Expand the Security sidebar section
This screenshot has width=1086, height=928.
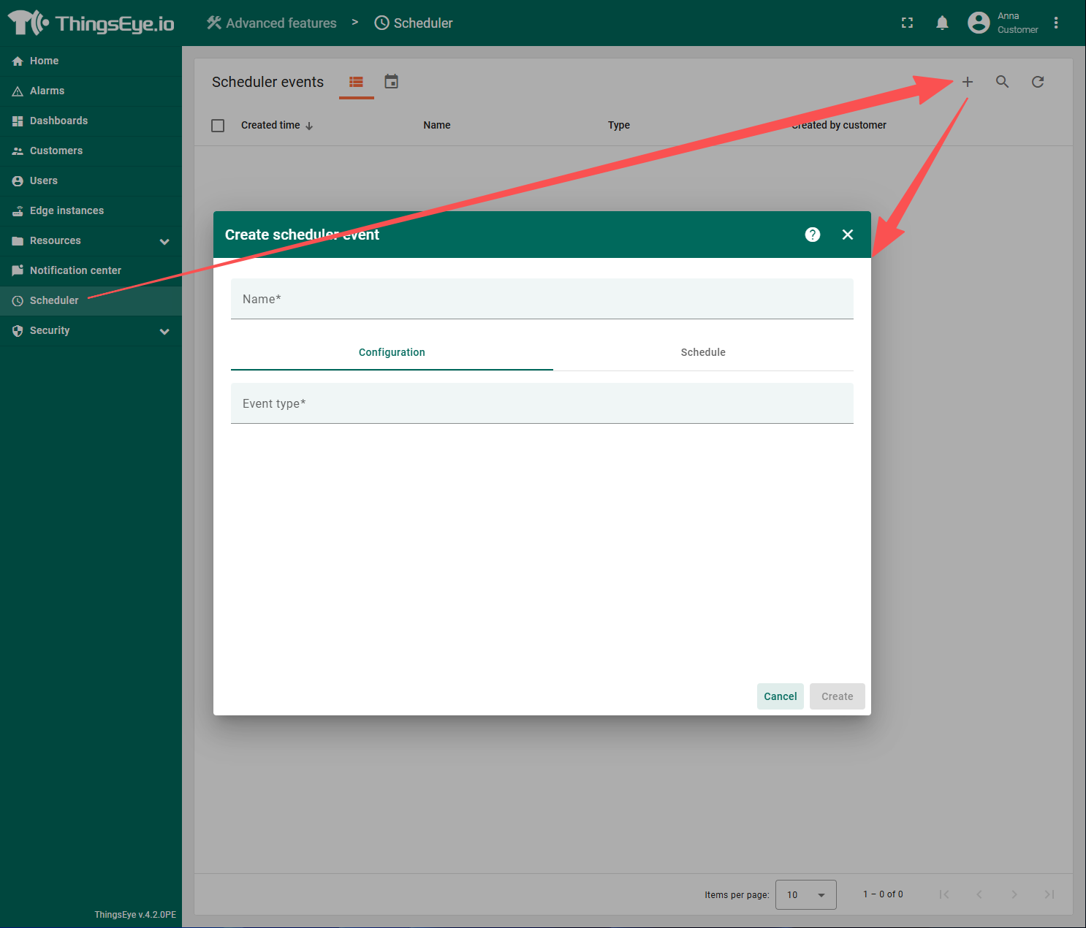164,331
